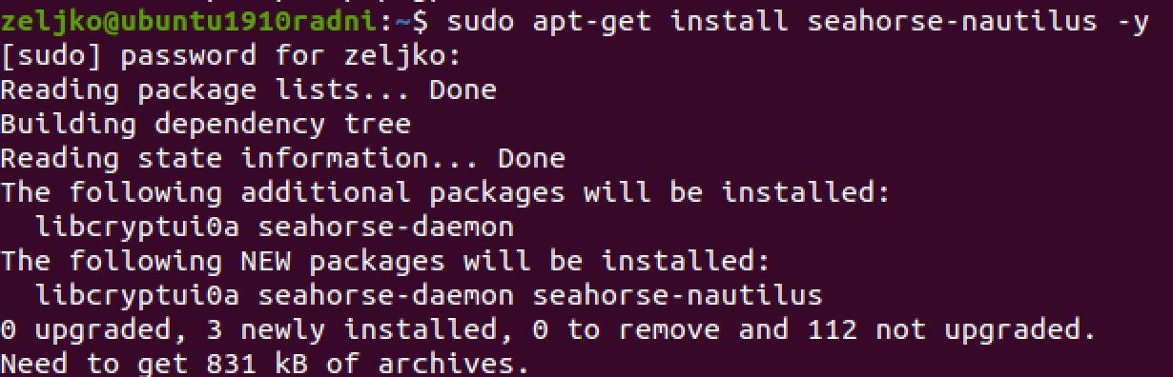Screen dimensions: 1173x377
Task: Click the Reading package lists line
Action: [248, 90]
